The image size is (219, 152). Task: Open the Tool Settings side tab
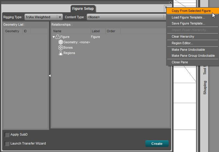(205, 70)
